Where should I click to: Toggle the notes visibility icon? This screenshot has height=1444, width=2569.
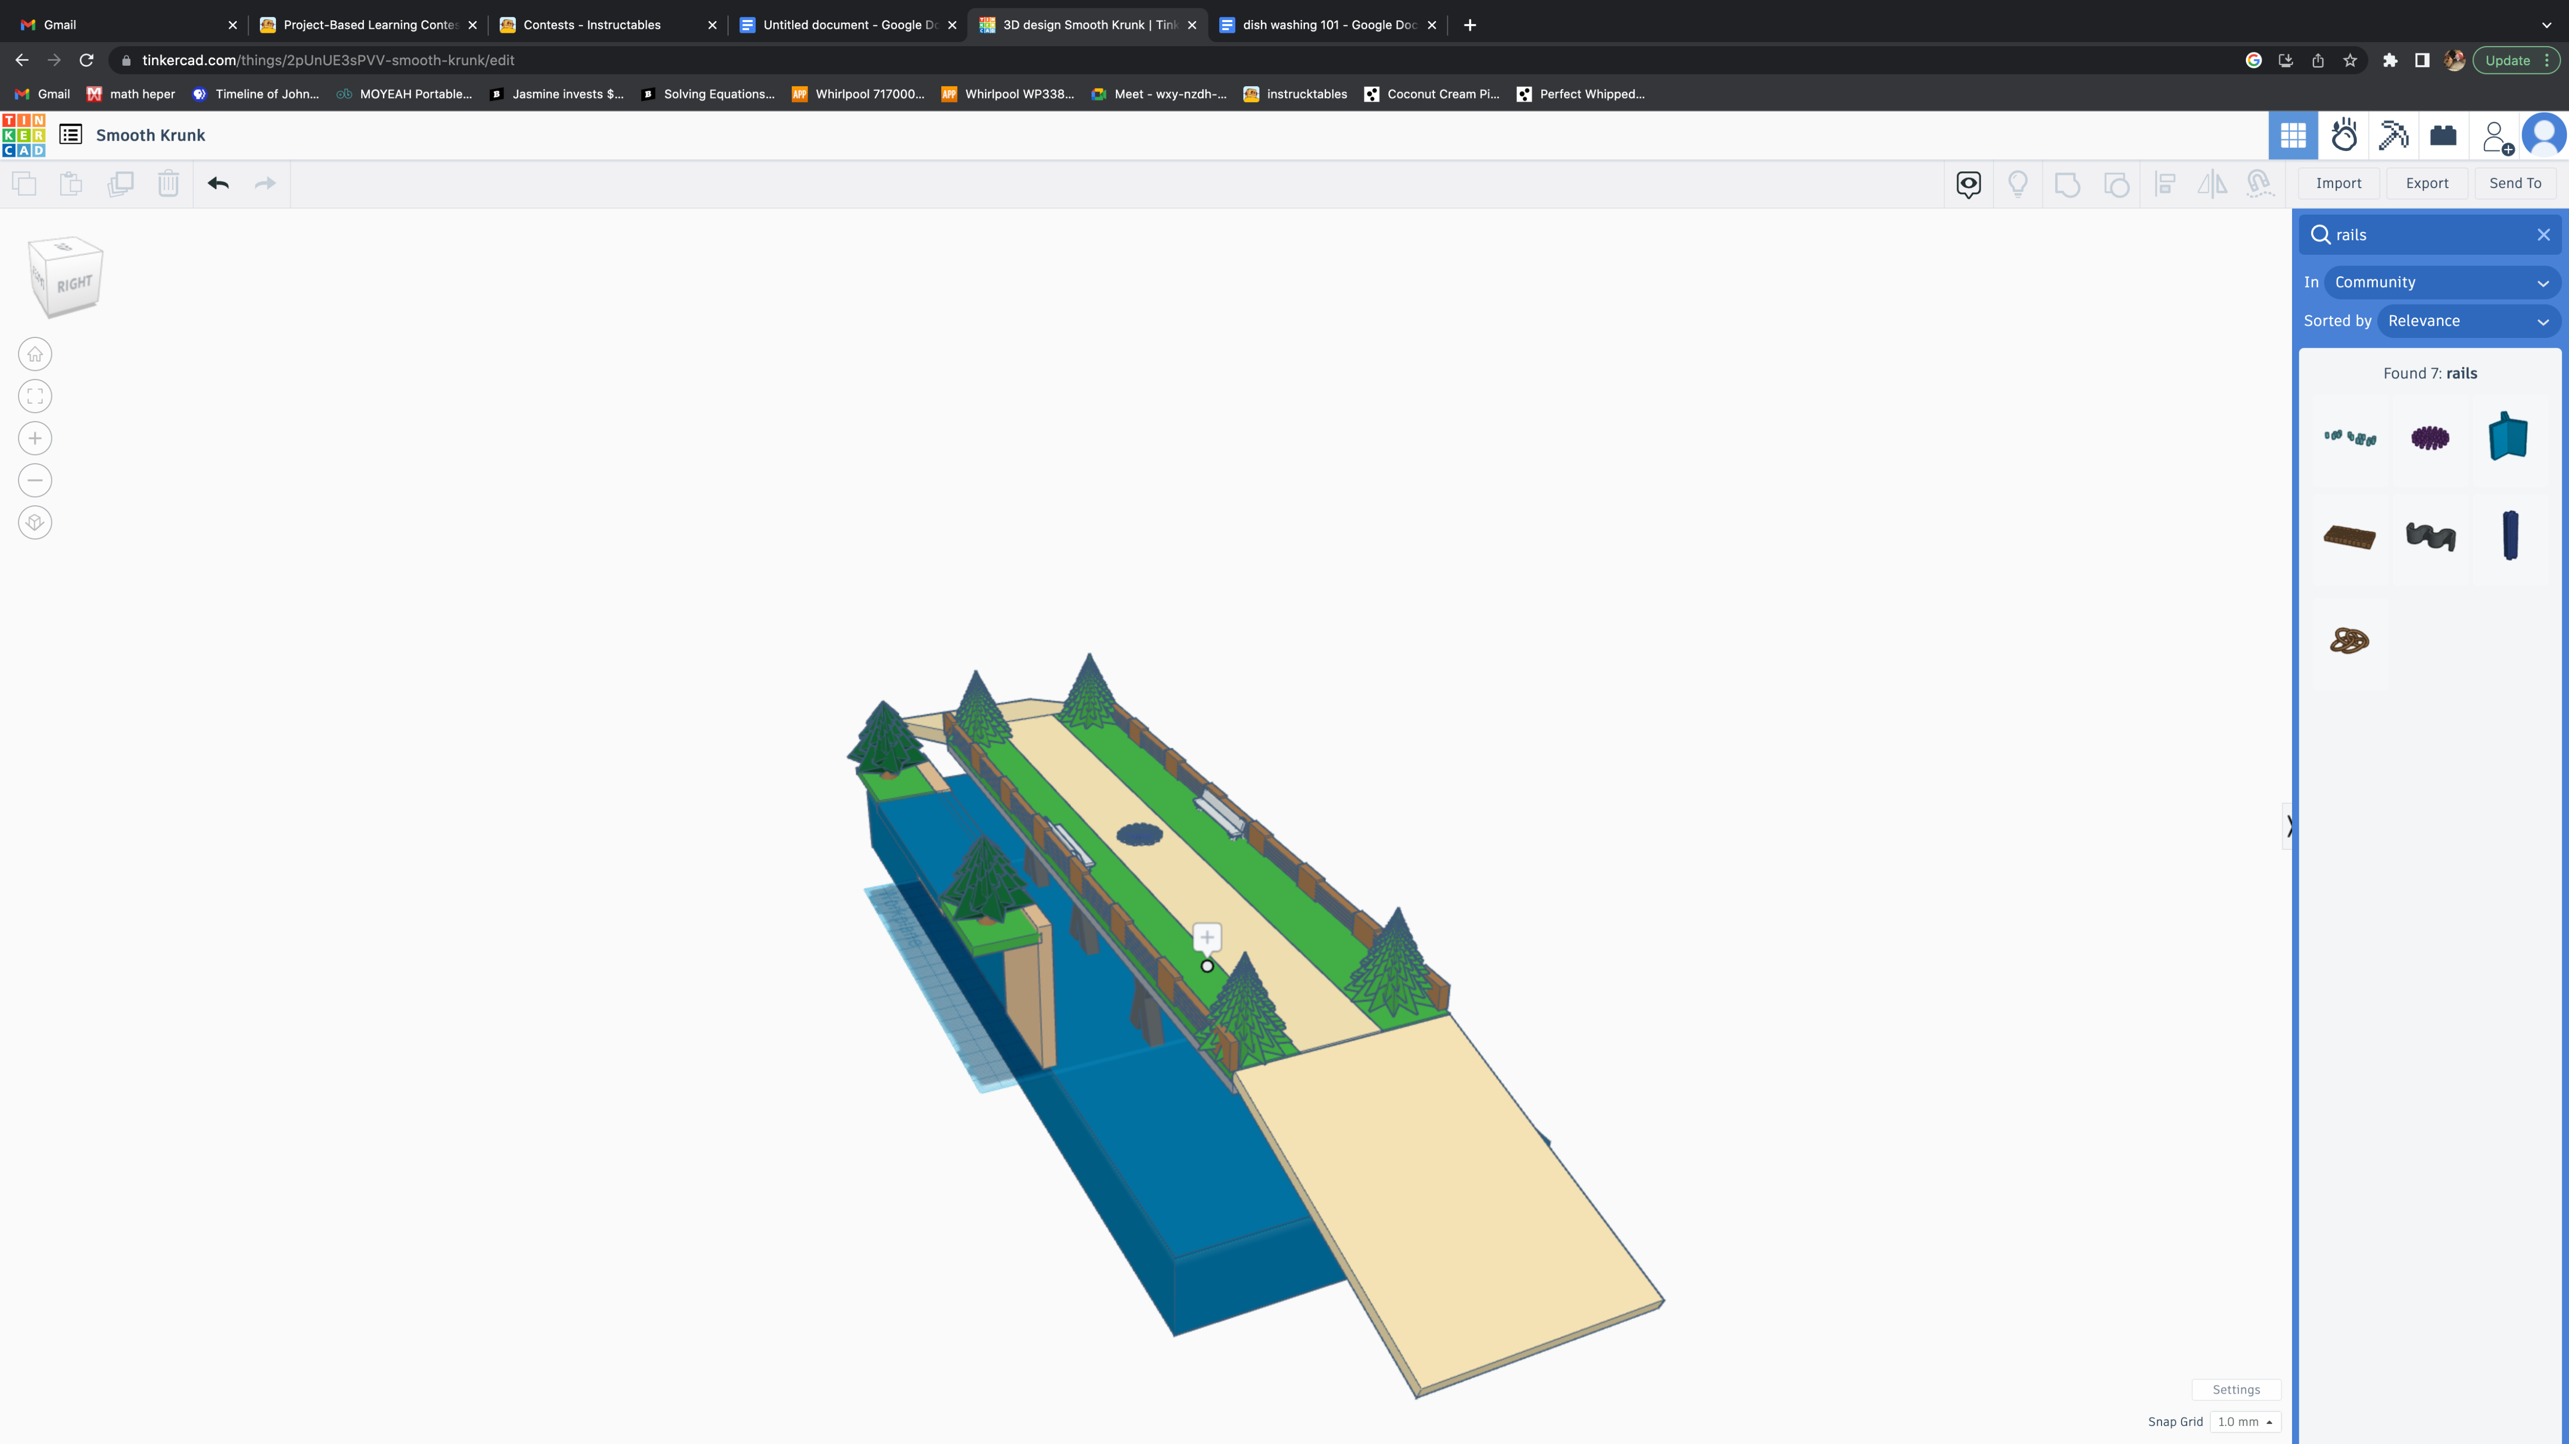[x=1969, y=183]
